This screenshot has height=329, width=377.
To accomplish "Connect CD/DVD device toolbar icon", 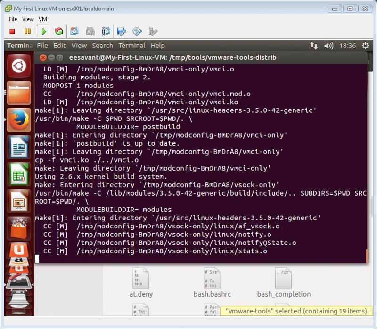I will click(137, 31).
